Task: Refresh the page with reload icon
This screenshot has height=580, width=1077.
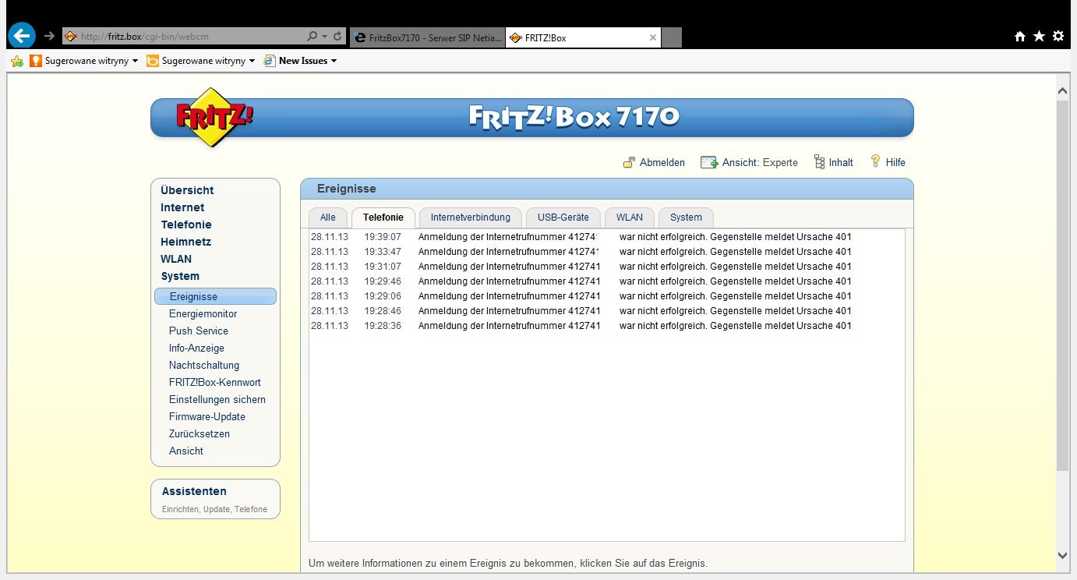Action: point(337,36)
